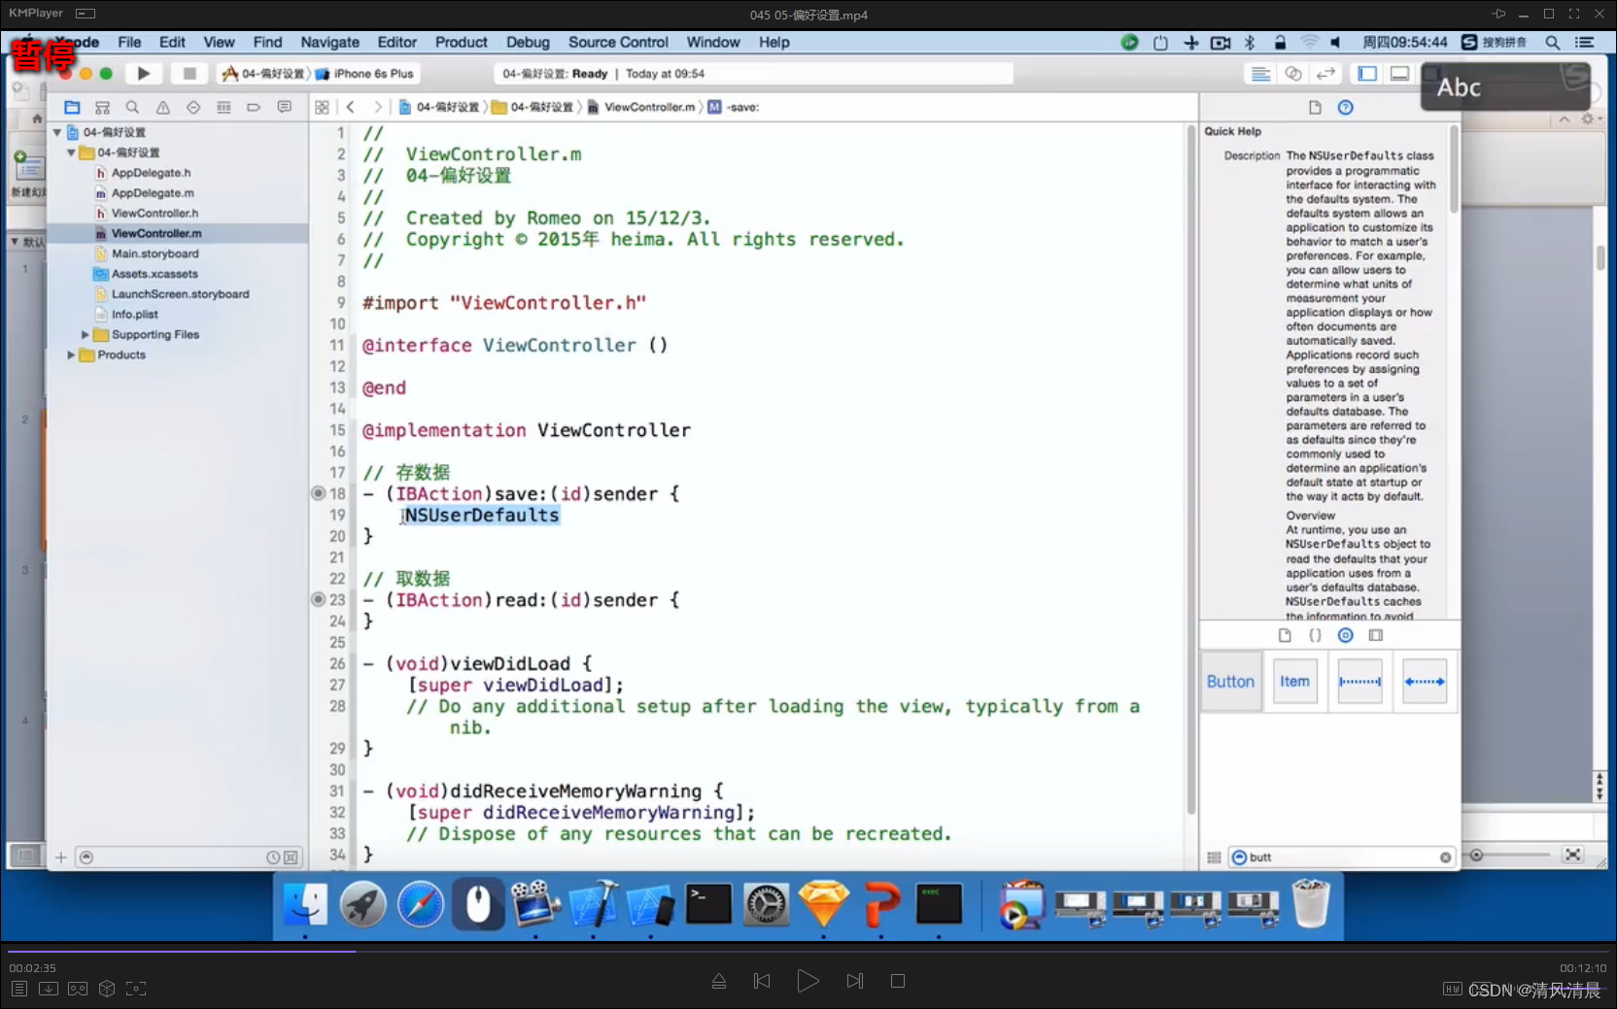The image size is (1617, 1009).
Task: Open Spotlight search in menu bar
Action: click(x=1553, y=42)
